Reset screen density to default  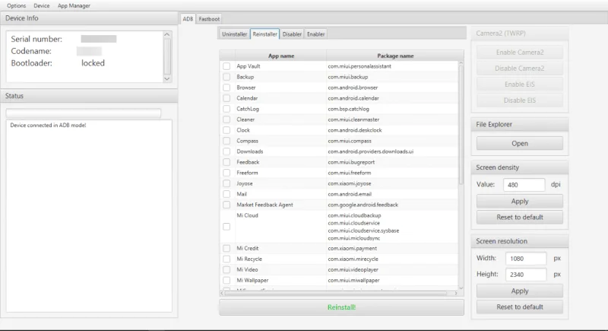(520, 218)
